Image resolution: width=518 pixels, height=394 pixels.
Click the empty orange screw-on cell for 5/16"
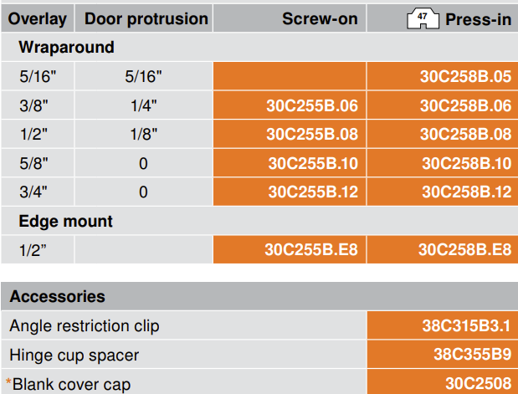290,77
